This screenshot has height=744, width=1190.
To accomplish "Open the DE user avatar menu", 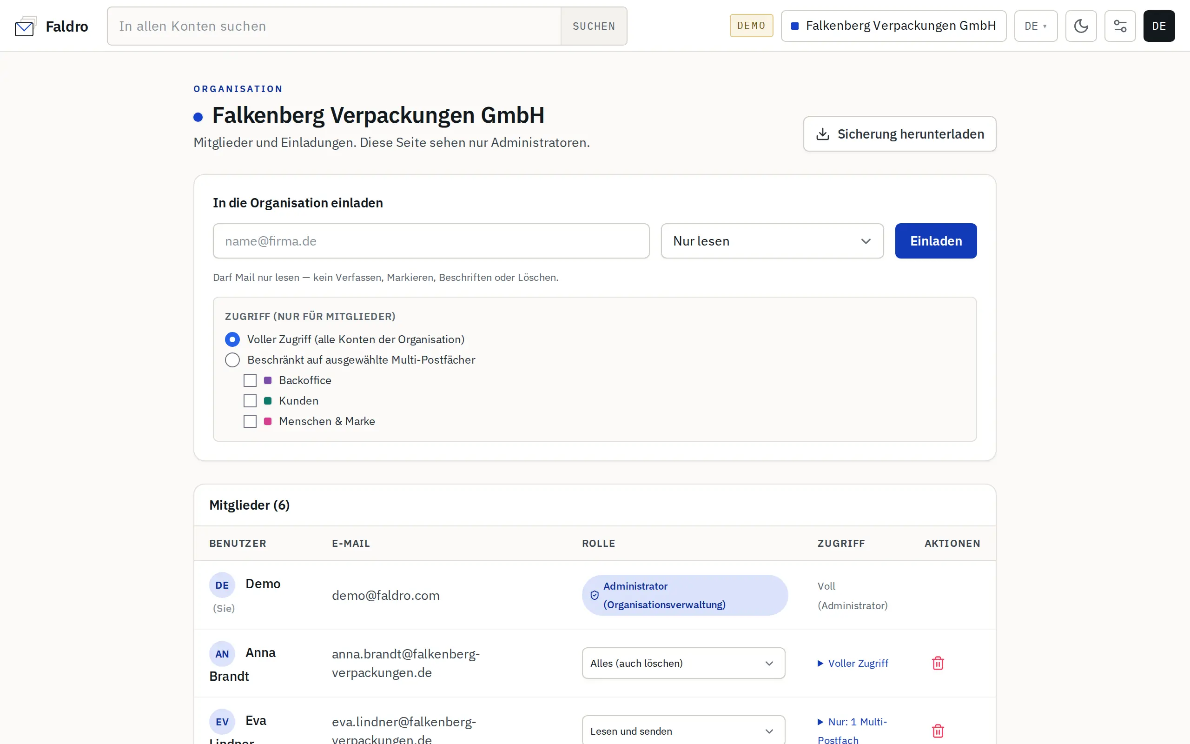I will pos(1158,26).
